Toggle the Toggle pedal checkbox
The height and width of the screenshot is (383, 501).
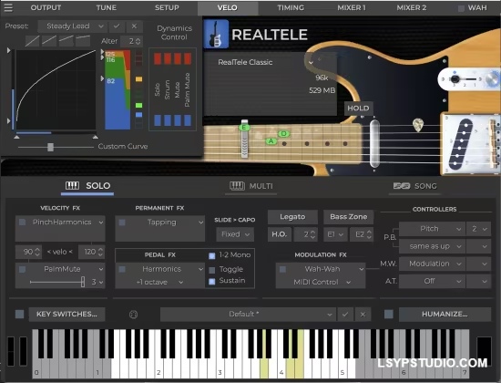[212, 270]
